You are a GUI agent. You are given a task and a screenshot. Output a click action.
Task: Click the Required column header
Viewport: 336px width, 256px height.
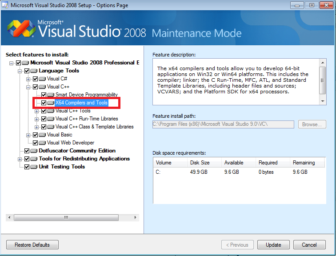pyautogui.click(x=273, y=163)
